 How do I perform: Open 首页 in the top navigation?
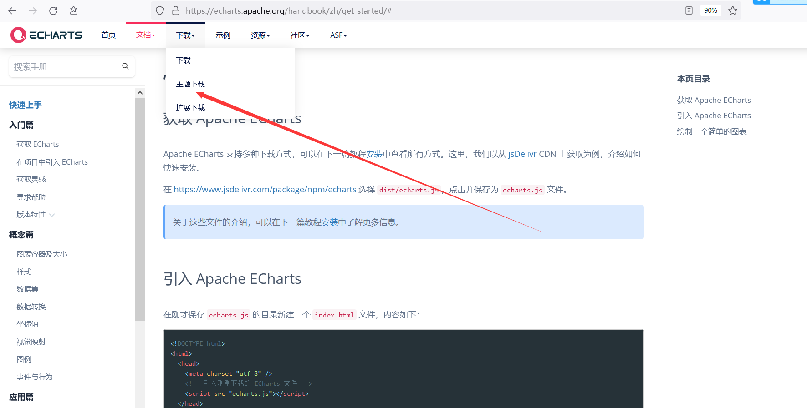[108, 35]
